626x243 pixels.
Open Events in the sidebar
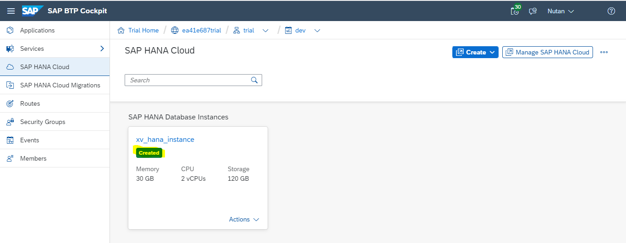(55, 140)
